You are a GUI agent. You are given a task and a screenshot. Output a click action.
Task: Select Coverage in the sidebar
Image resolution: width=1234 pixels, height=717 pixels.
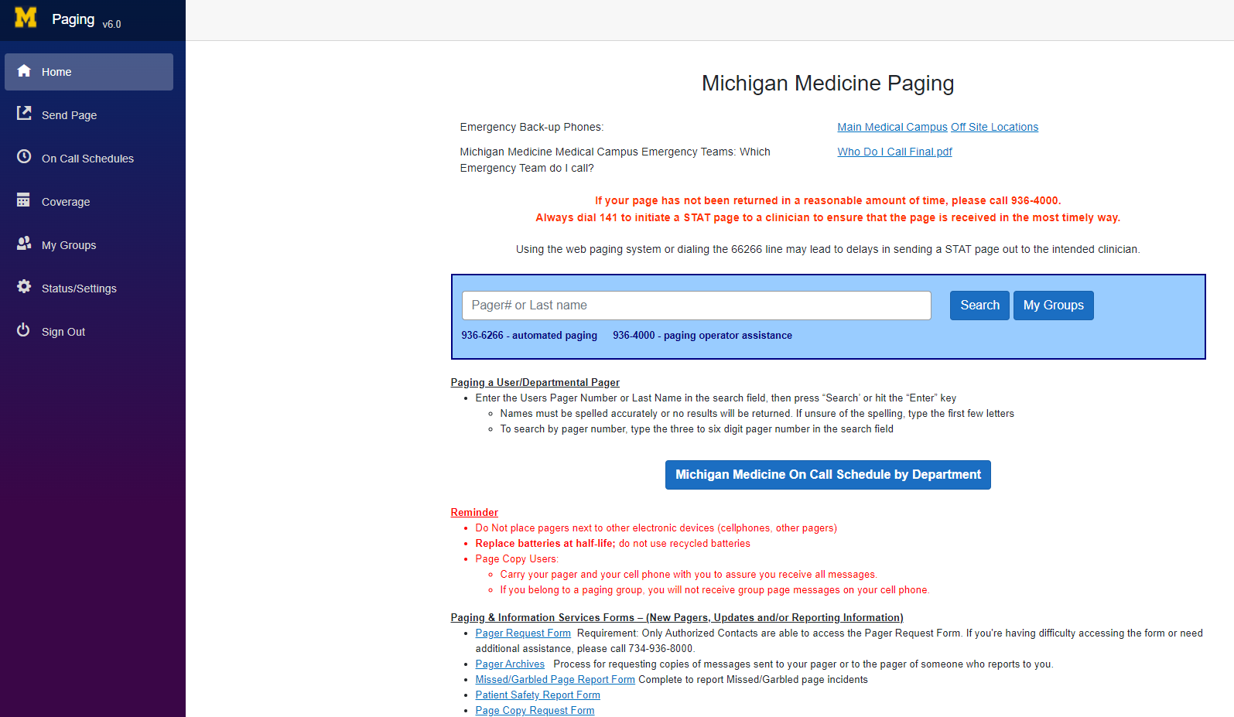pyautogui.click(x=89, y=202)
